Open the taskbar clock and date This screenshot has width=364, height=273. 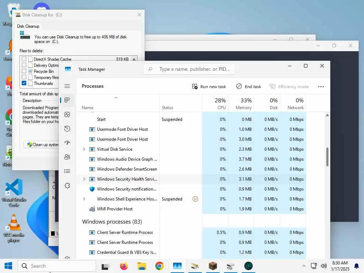coord(340,266)
